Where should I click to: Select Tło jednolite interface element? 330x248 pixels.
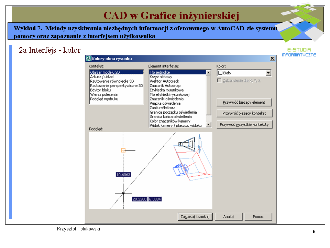tap(177, 72)
